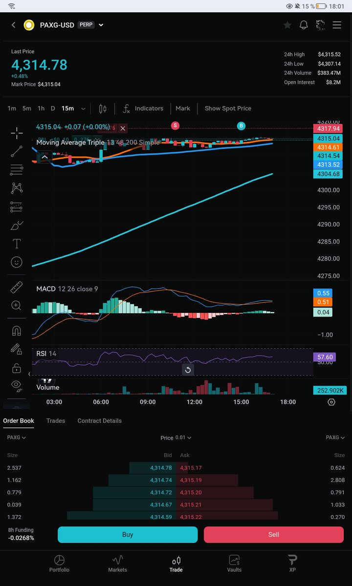Go to Trade tab in bottom bar
This screenshot has width=352, height=586.
pyautogui.click(x=176, y=564)
